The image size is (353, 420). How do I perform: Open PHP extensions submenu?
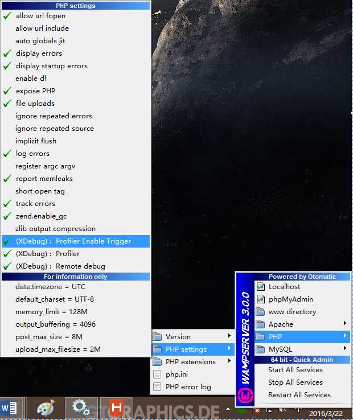(192, 362)
